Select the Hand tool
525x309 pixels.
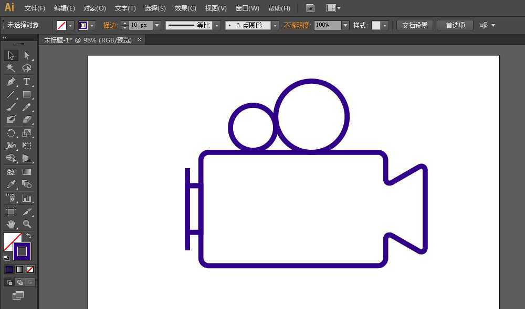pos(11,224)
